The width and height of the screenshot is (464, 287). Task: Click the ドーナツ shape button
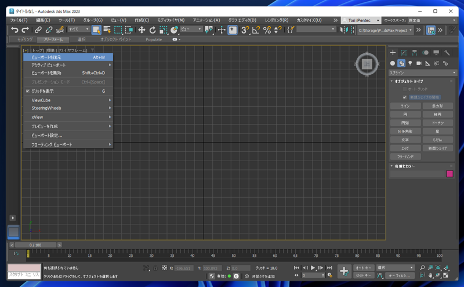[438, 123]
